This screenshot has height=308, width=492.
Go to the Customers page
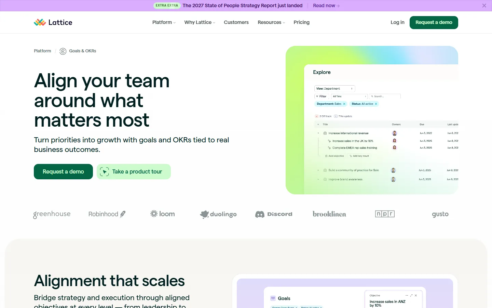[x=236, y=22]
